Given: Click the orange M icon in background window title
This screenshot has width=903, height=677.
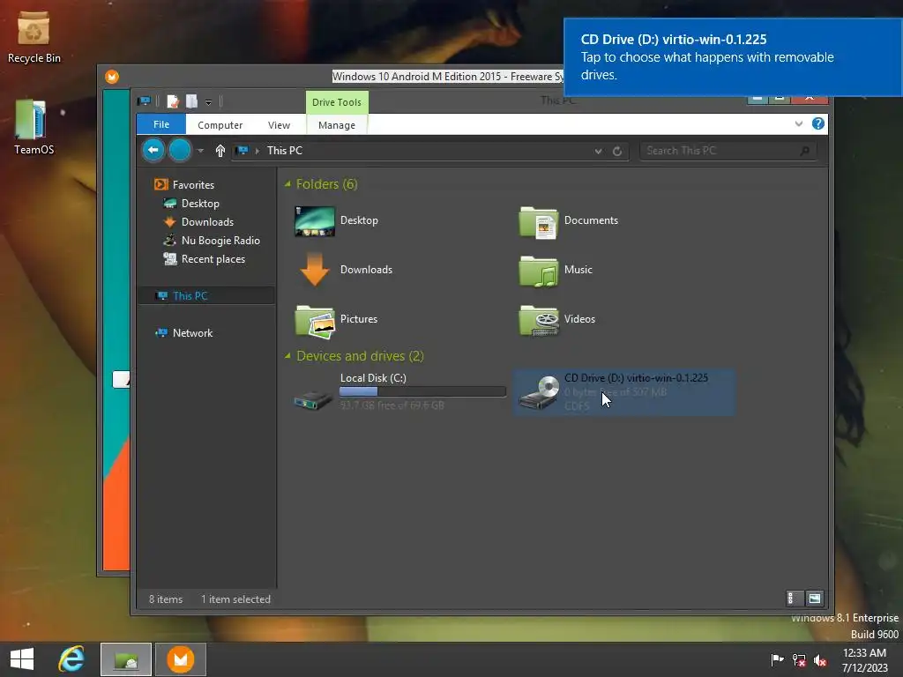Looking at the screenshot, I should [x=112, y=77].
